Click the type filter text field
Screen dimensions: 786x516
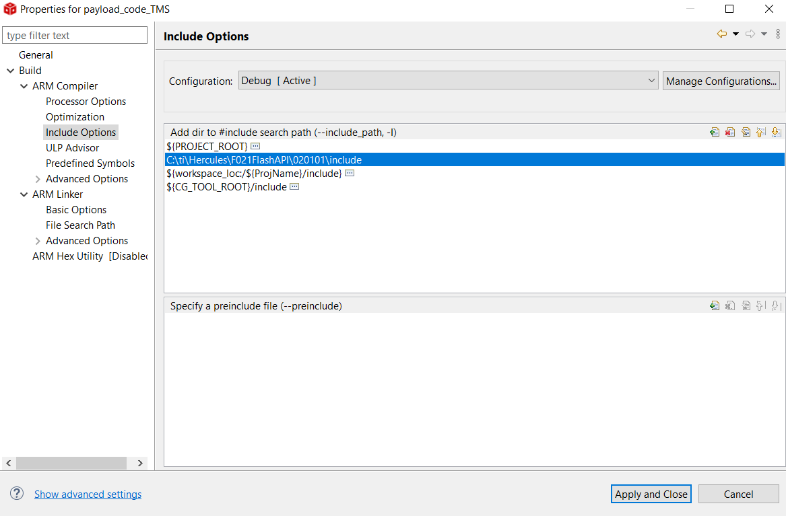75,36
